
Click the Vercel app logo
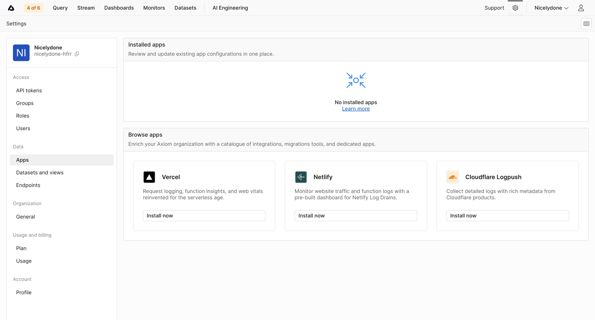point(149,177)
